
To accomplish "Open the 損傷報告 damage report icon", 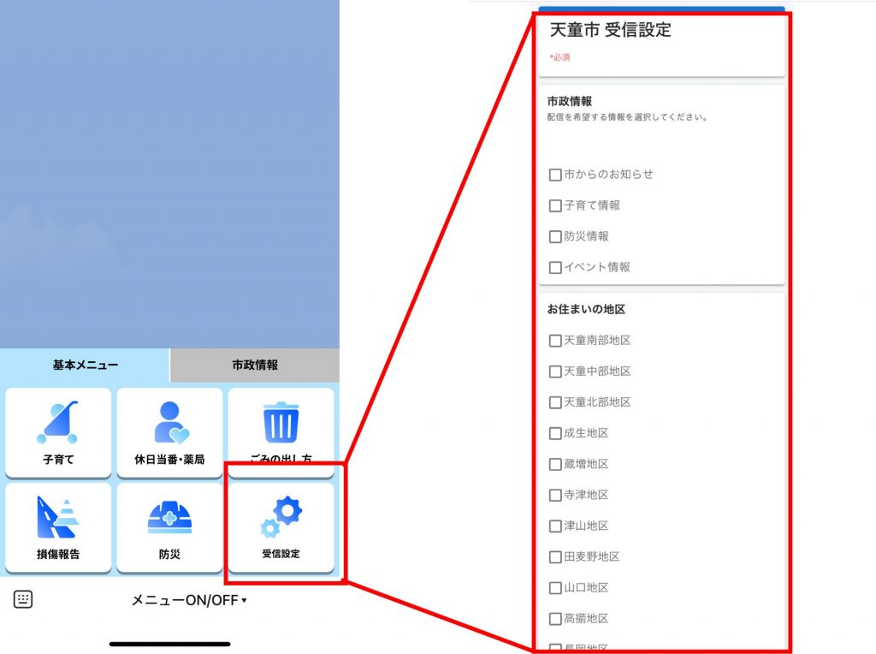I will (57, 527).
